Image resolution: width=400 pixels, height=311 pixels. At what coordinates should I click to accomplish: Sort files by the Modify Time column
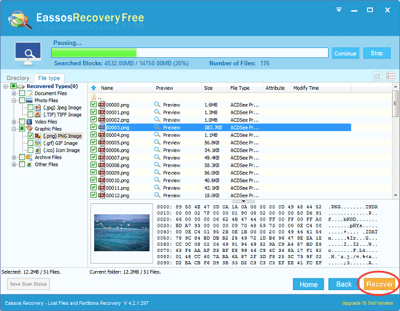click(x=306, y=88)
